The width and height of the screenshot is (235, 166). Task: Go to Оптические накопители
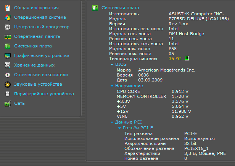(41, 75)
